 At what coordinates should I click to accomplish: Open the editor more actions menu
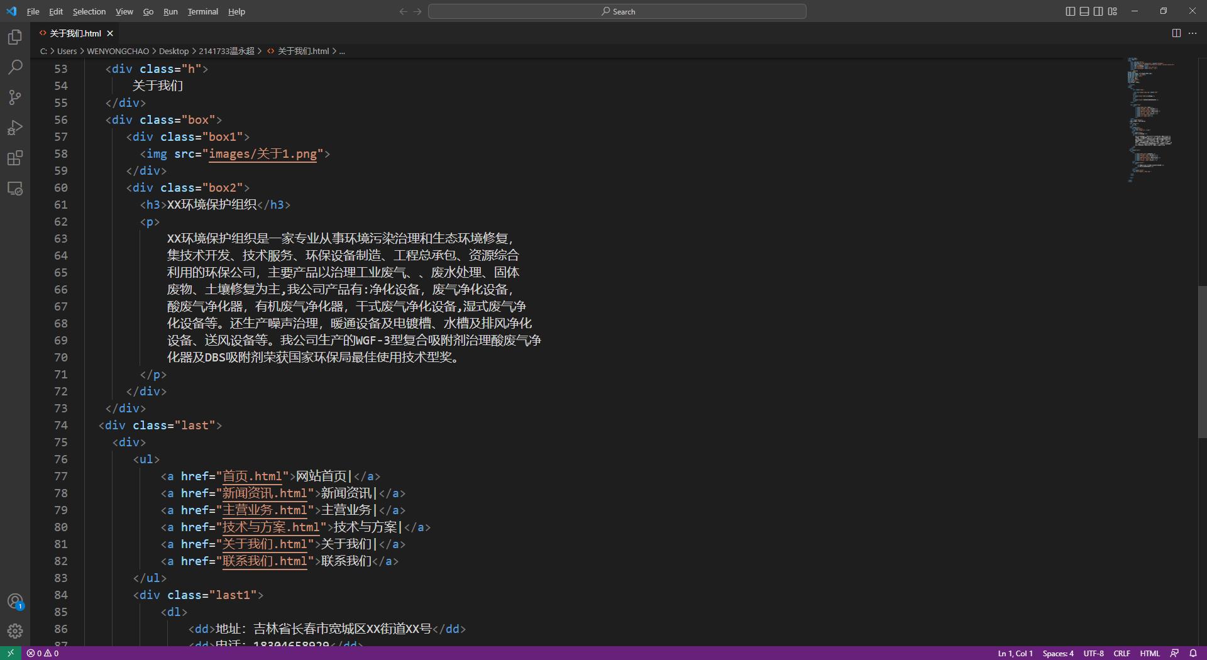(x=1193, y=33)
